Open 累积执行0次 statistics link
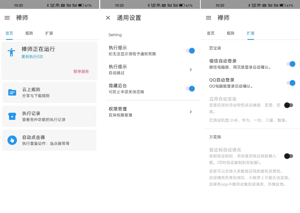This screenshot has height=213, width=300. [x=32, y=56]
